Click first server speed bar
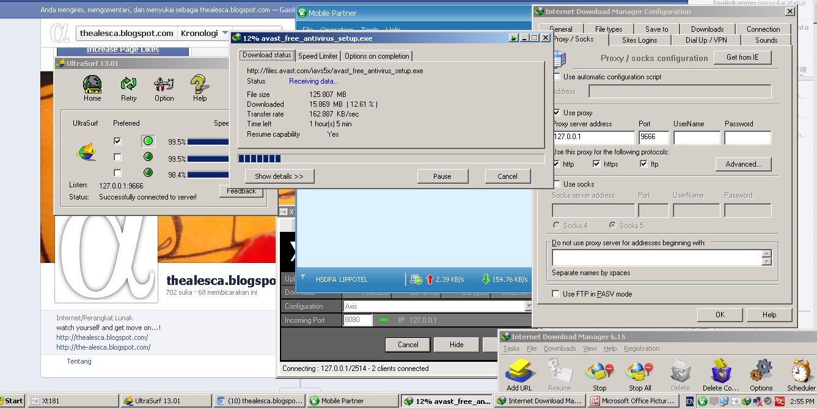The width and height of the screenshot is (817, 410). pyautogui.click(x=208, y=142)
